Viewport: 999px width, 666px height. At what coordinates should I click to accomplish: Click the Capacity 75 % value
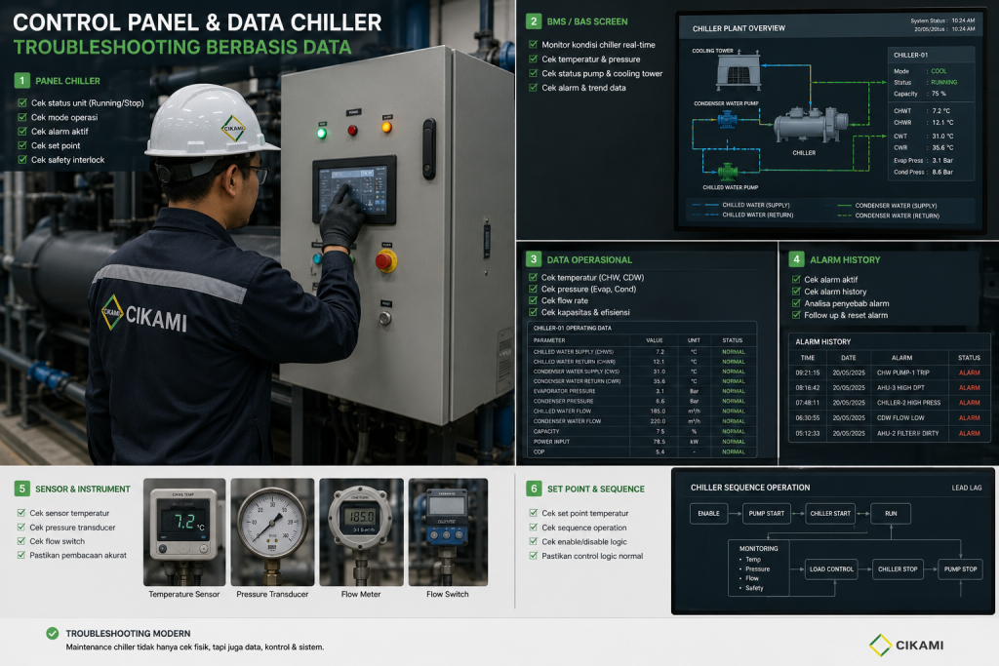click(939, 94)
